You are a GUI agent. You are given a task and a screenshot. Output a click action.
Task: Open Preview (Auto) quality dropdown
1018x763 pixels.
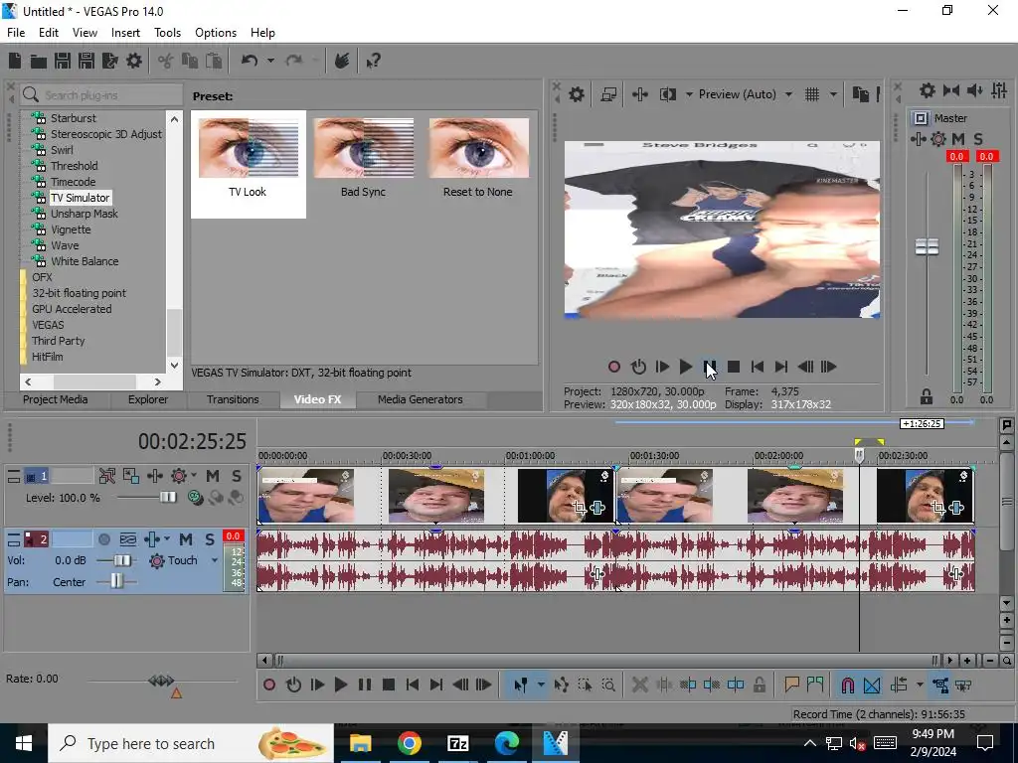788,94
